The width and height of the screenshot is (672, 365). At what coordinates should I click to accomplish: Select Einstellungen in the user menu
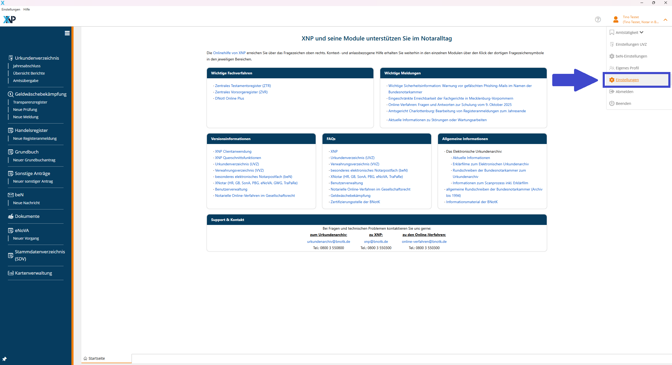[627, 80]
